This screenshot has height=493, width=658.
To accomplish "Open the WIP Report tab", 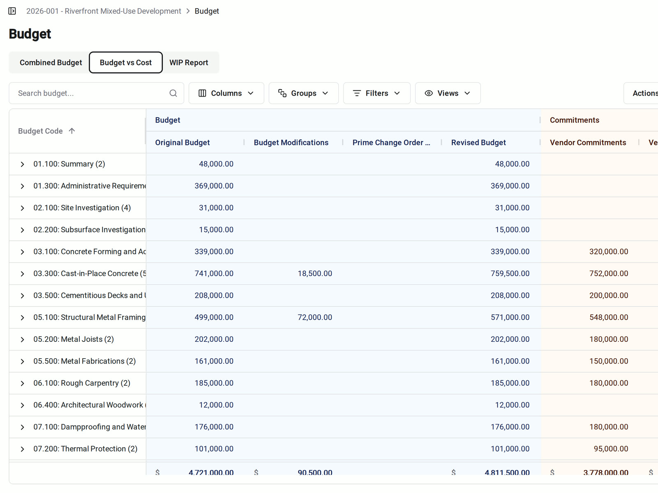I will [x=189, y=62].
